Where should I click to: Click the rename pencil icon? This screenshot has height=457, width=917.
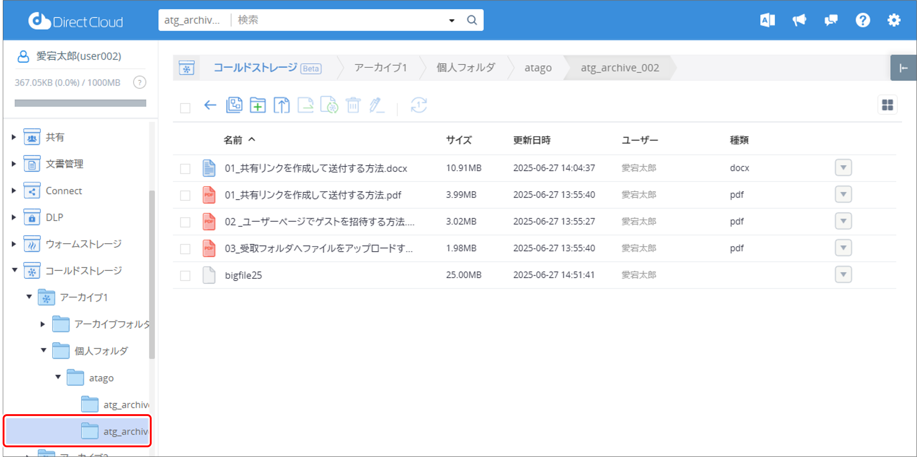377,105
